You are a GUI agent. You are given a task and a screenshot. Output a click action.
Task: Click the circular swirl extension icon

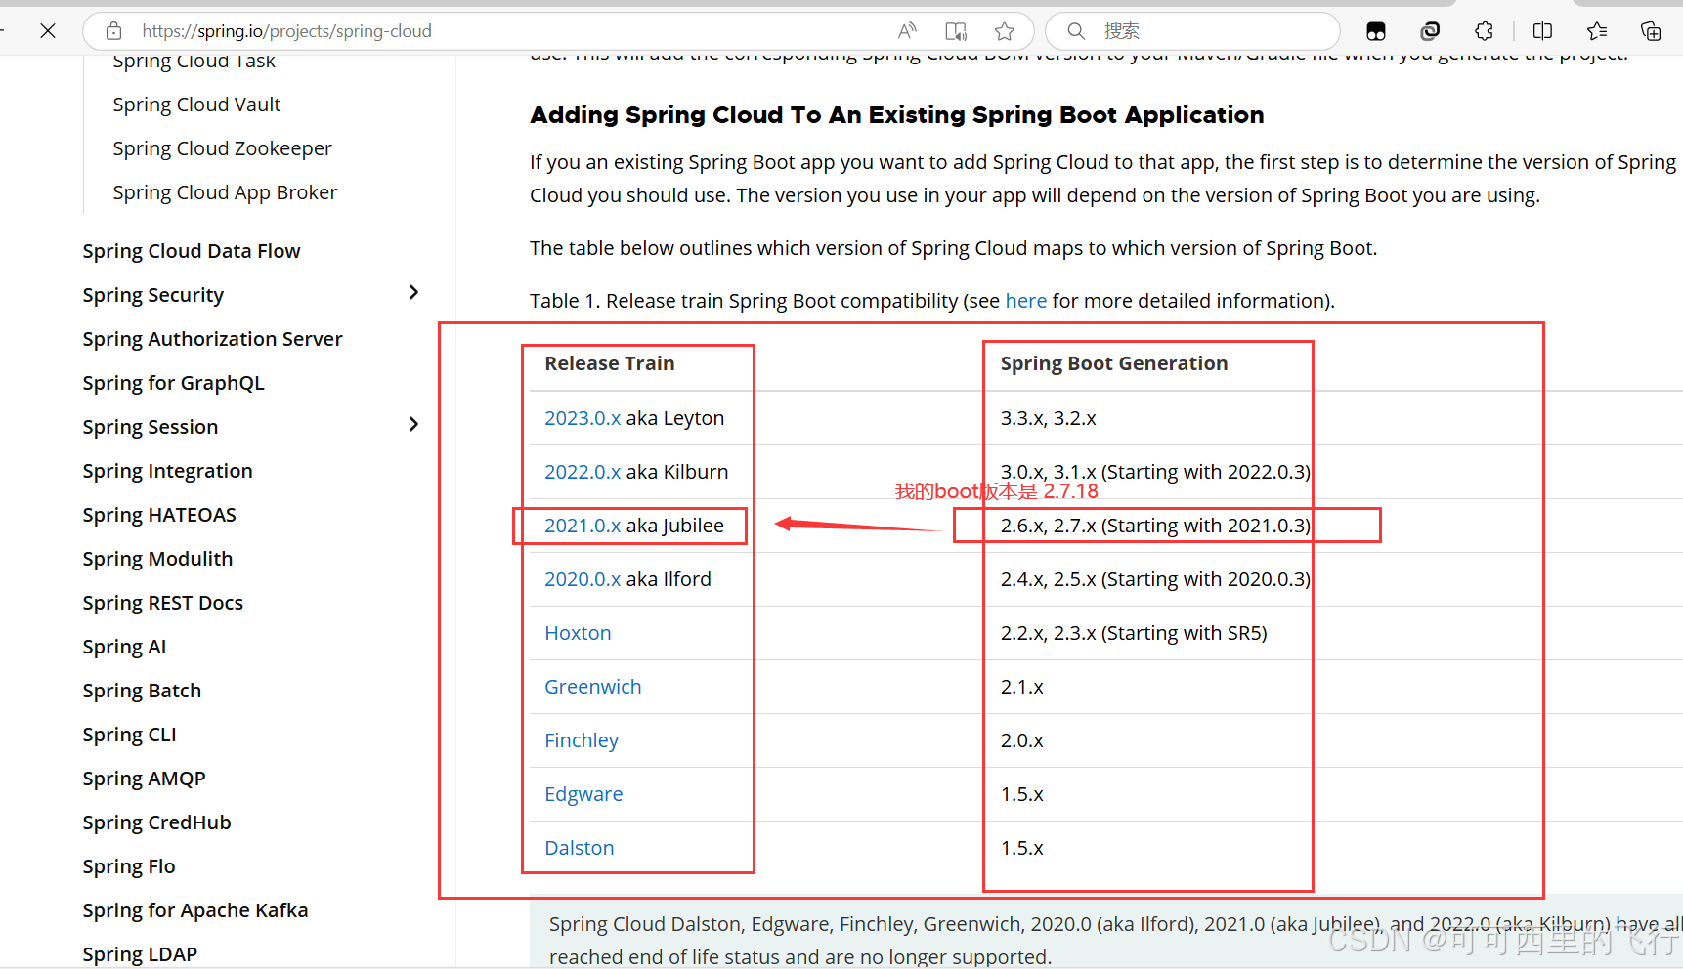pos(1430,31)
